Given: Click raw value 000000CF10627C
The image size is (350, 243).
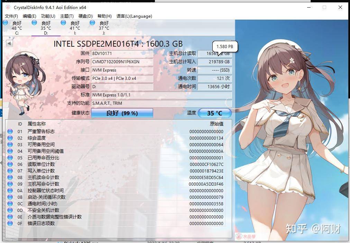Looking at the screenshot, I should point(206,165).
